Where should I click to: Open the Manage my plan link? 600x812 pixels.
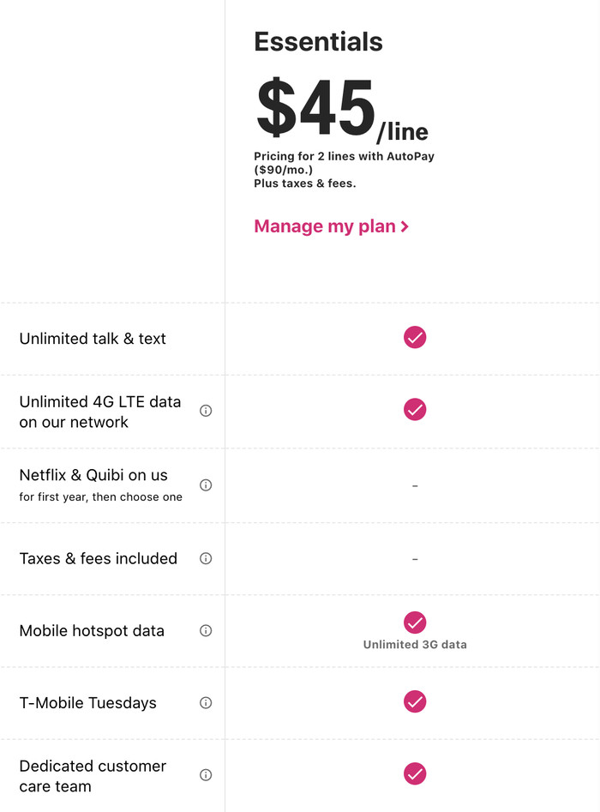331,227
